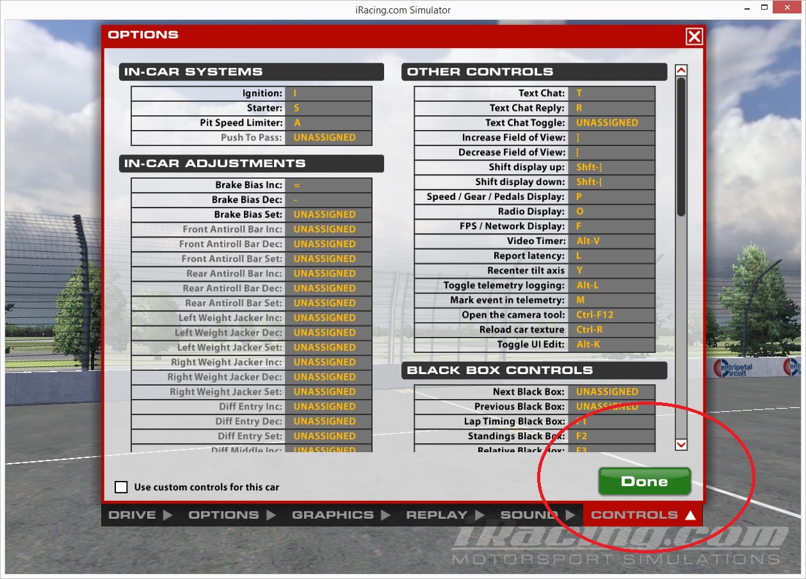Go to the REPLAY tab

[x=446, y=515]
